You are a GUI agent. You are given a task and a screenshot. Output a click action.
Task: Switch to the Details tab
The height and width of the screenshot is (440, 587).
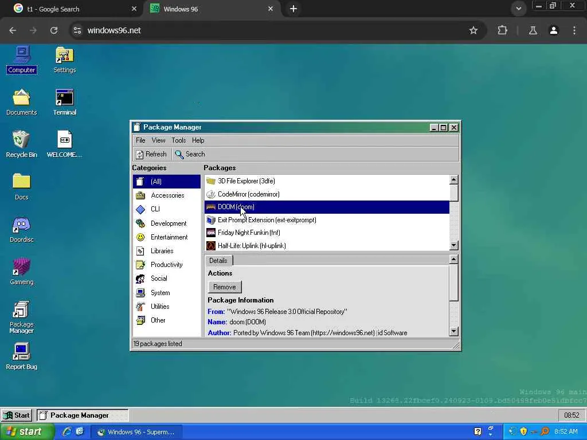point(218,261)
